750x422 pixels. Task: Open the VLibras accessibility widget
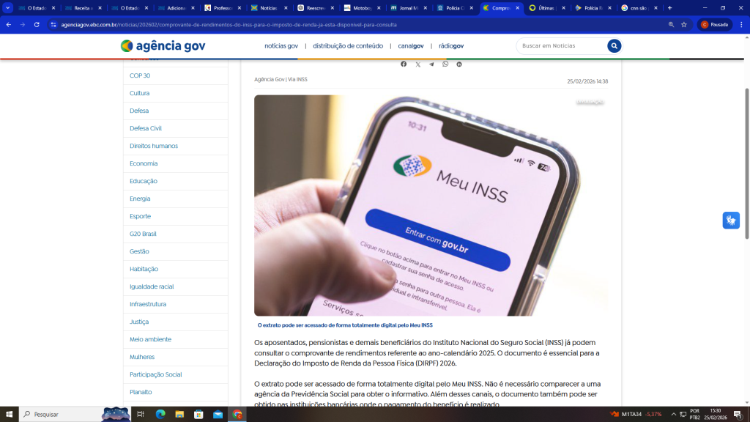(730, 220)
